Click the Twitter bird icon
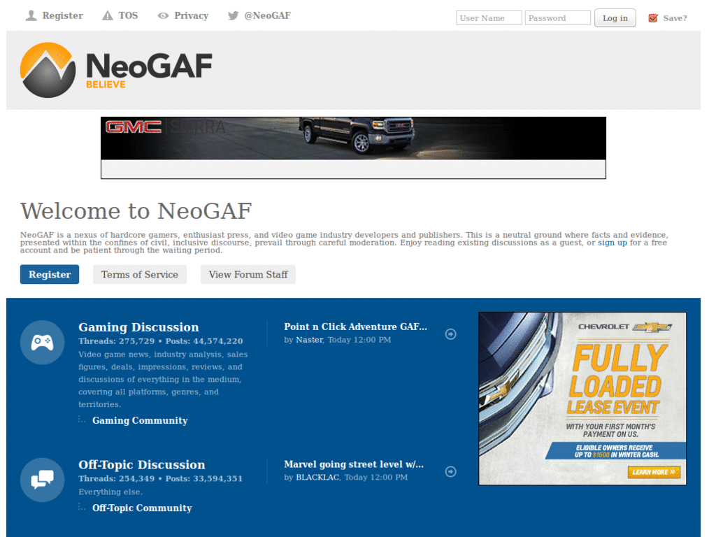The width and height of the screenshot is (716, 537). coord(233,16)
